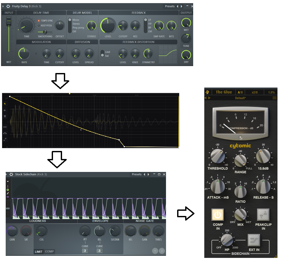Select the pointer tool in envelope editor
Viewport: 286px width, 261px height.
point(5,104)
